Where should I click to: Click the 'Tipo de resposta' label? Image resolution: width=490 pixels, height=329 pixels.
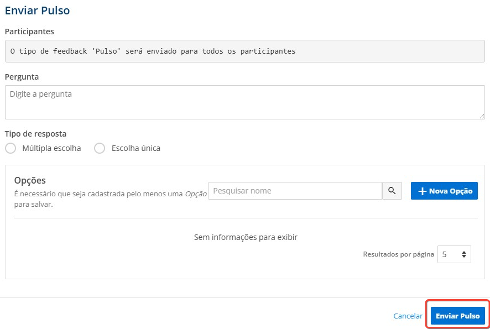pos(35,134)
